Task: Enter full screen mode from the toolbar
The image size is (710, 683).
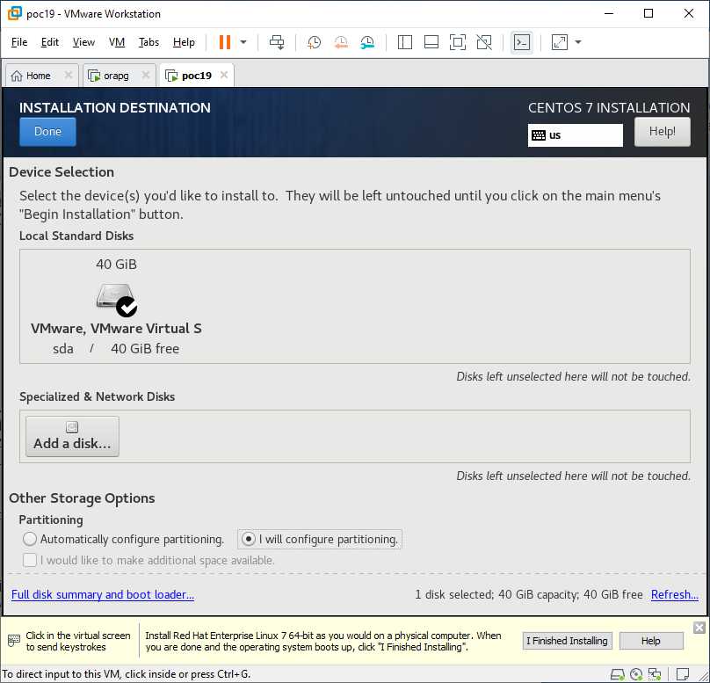Action: point(458,42)
